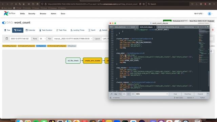Open the Calendar view tab

click(x=30, y=30)
